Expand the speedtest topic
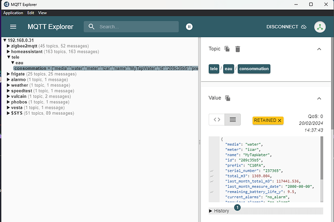334x222 pixels. 8,90
